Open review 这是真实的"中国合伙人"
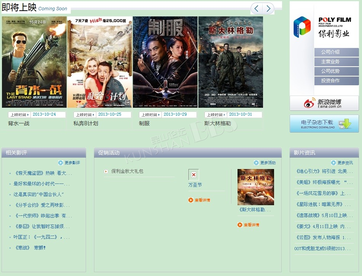The height and width of the screenshot is (276, 362). tap(38, 195)
